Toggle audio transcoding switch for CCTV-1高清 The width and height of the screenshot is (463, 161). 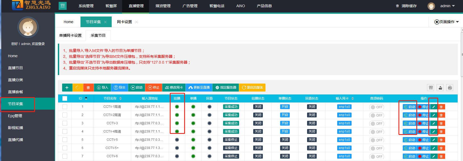pyautogui.click(x=376, y=107)
